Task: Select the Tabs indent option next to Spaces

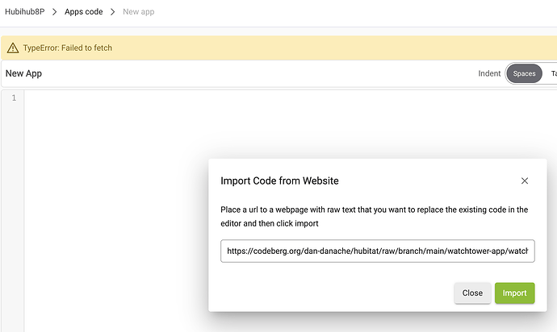Action: click(x=554, y=73)
